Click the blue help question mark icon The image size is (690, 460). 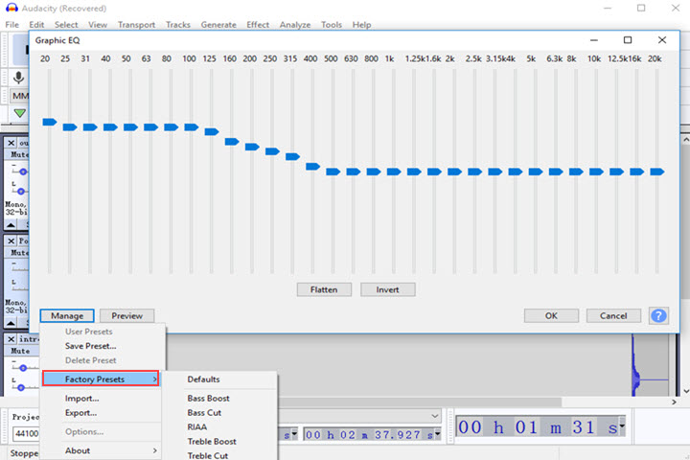point(658,315)
